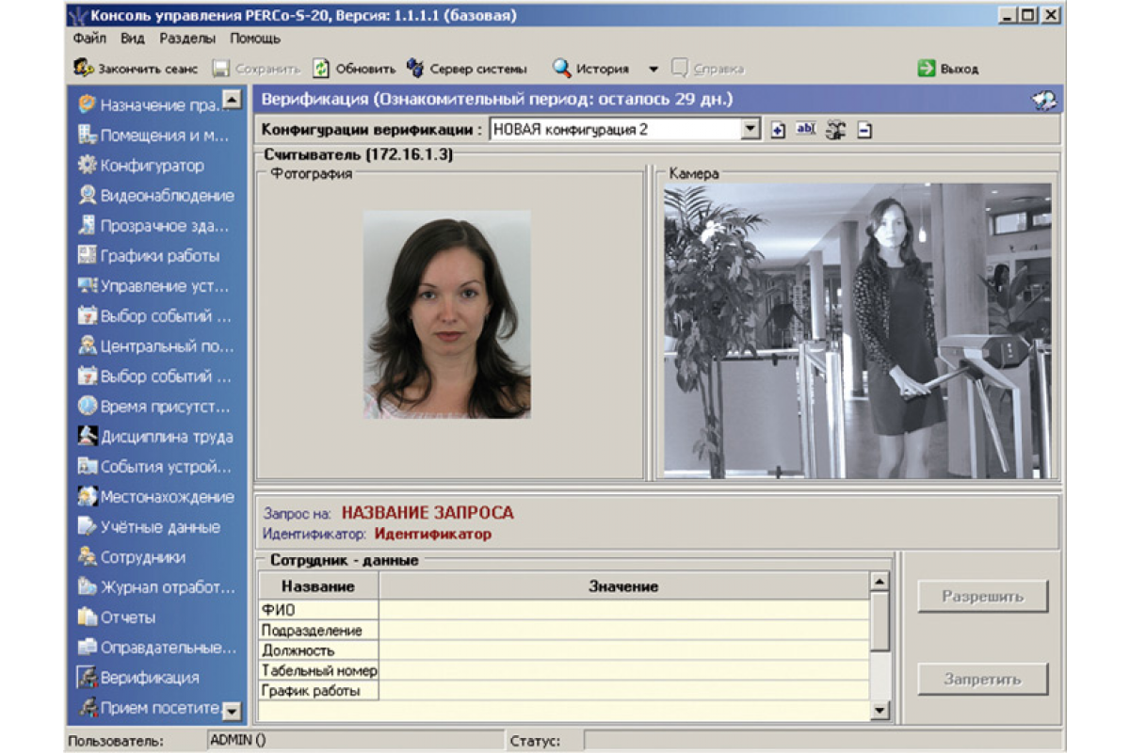Select the Должность row
1130x753 pixels.
pos(563,650)
